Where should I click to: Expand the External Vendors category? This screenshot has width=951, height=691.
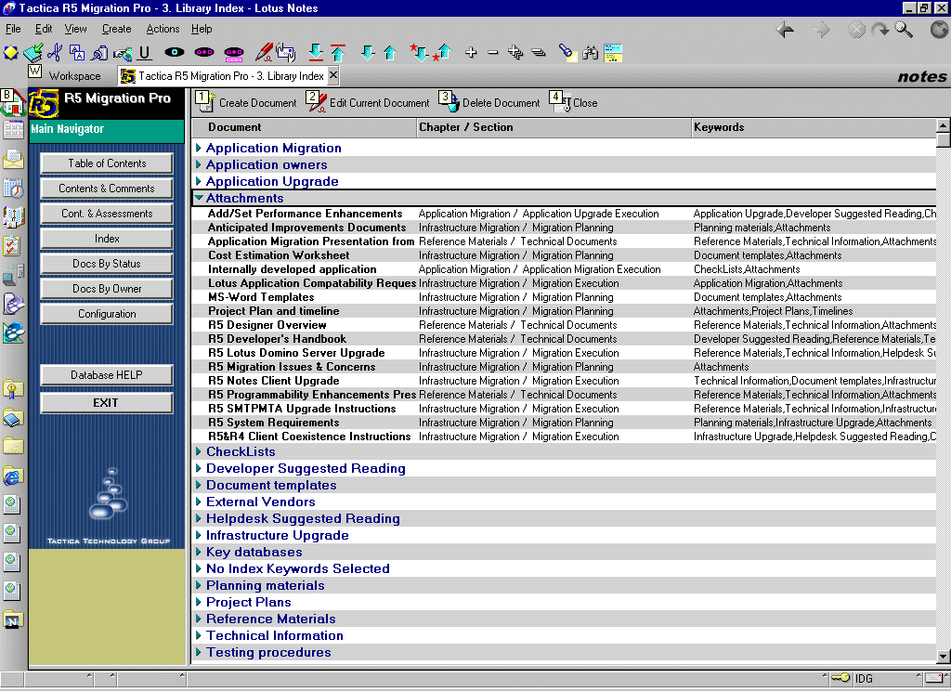(199, 502)
